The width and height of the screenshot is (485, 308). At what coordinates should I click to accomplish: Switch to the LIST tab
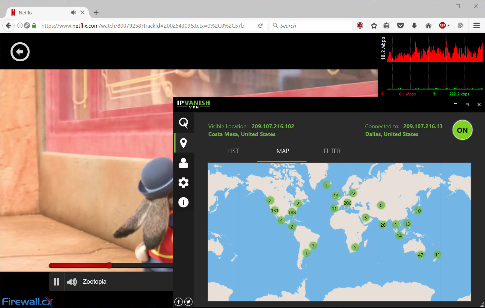[233, 151]
